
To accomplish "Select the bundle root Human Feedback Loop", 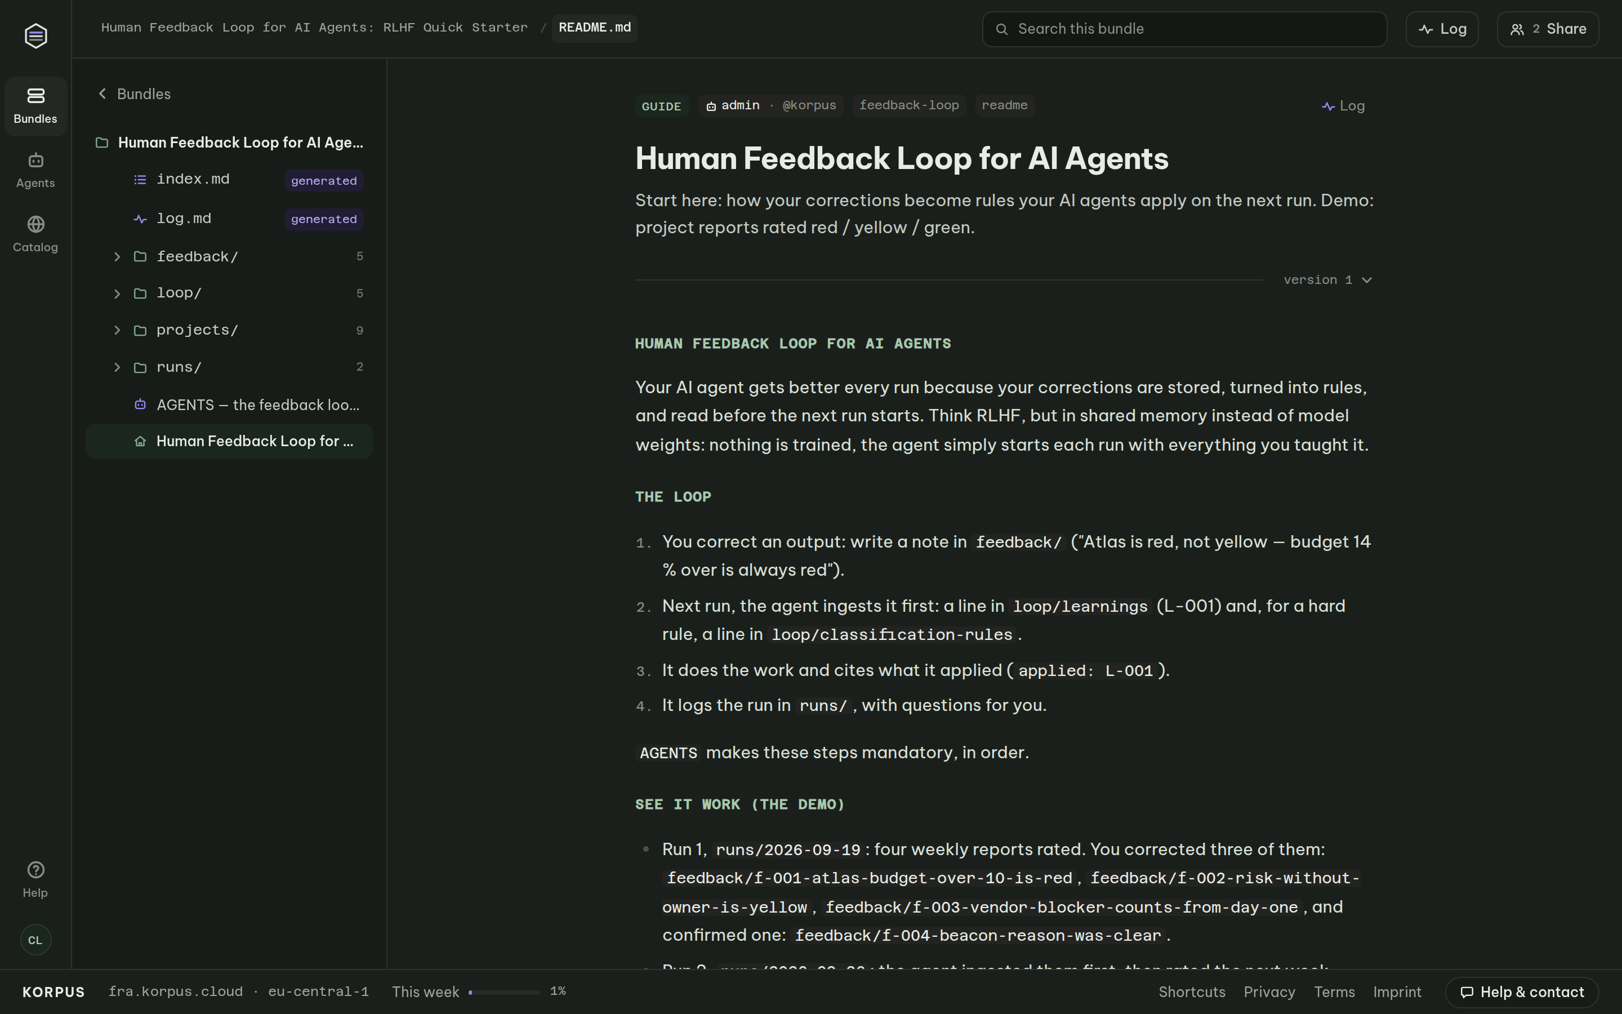I will click(229, 143).
